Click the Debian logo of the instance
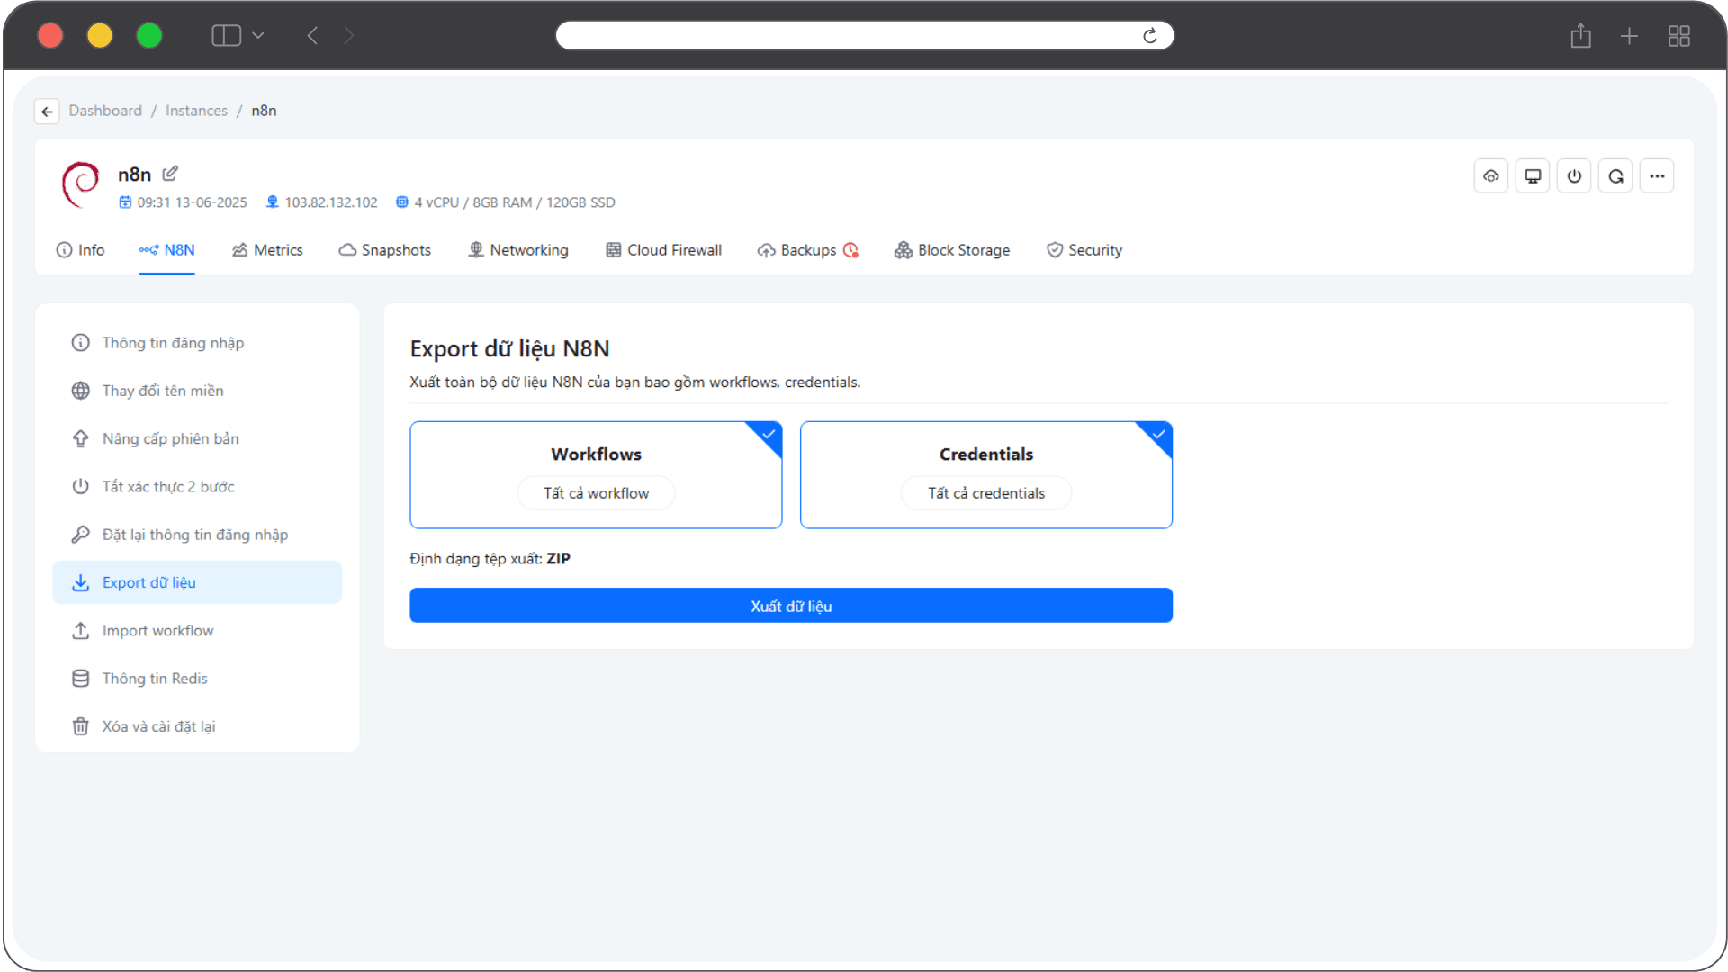 [x=81, y=184]
